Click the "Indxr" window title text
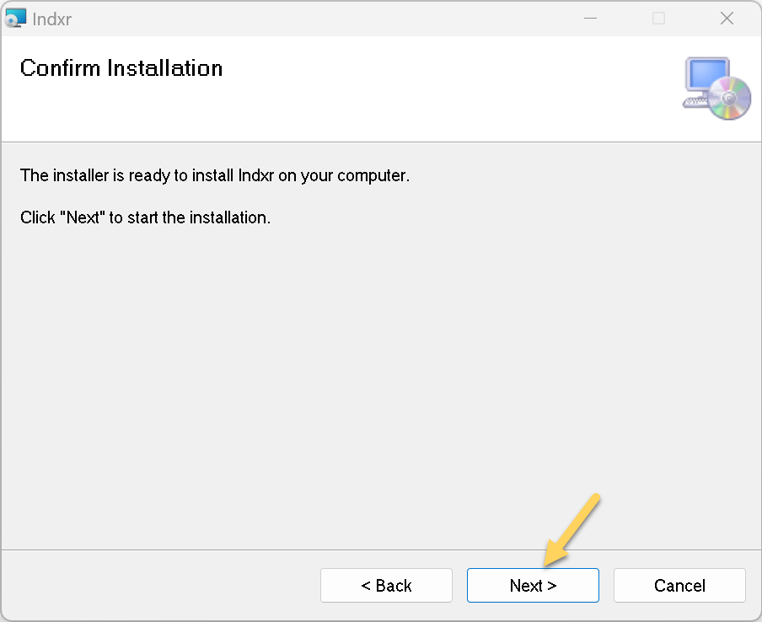762x622 pixels. 52,19
